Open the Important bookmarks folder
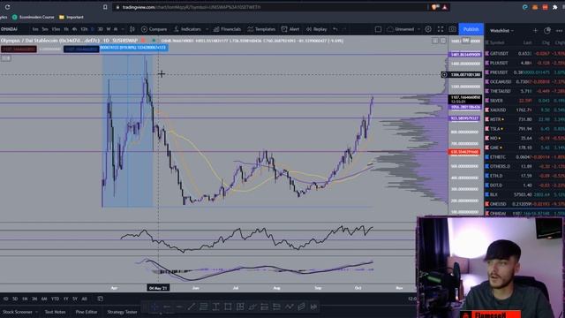This screenshot has width=565, height=318. tap(72, 17)
